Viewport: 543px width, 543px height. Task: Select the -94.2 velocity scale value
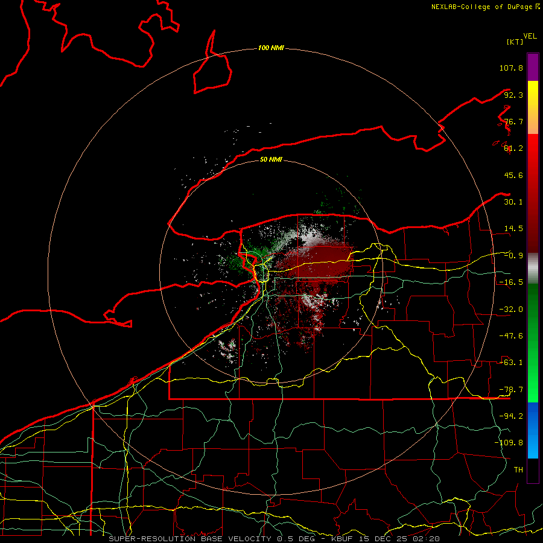pyautogui.click(x=511, y=416)
